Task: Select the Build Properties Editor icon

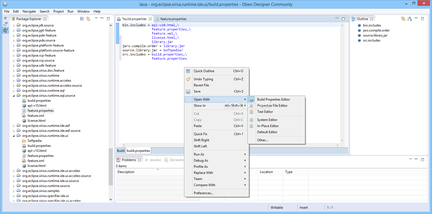Action: (252, 99)
